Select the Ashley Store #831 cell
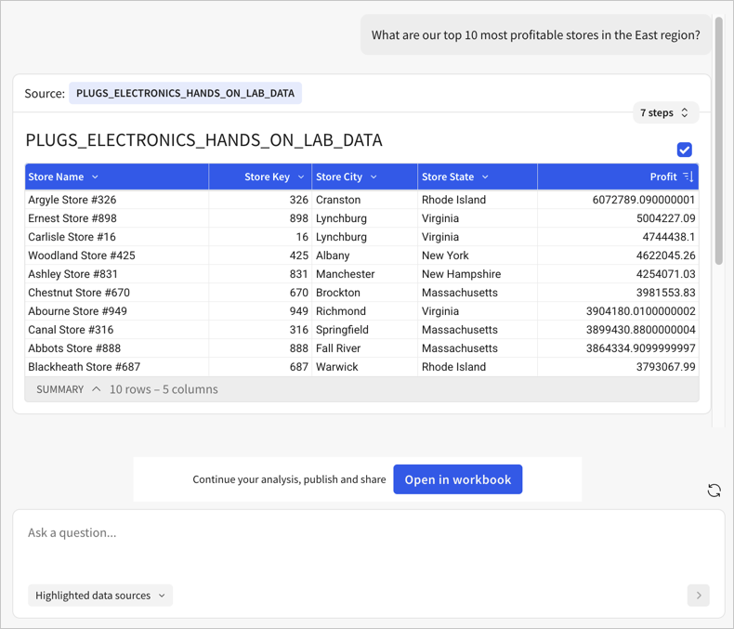This screenshot has height=629, width=734. coord(116,274)
